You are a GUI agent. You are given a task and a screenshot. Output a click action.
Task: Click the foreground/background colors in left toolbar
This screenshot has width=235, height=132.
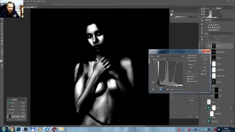point(1,61)
